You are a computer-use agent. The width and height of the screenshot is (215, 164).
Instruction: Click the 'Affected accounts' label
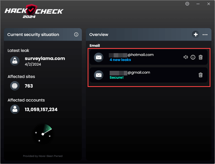coord(26,100)
